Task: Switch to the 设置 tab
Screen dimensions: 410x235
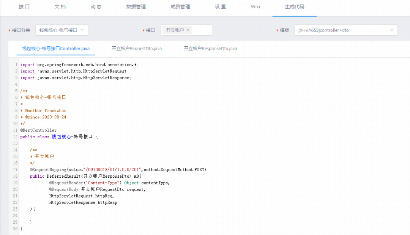Action: point(221,7)
